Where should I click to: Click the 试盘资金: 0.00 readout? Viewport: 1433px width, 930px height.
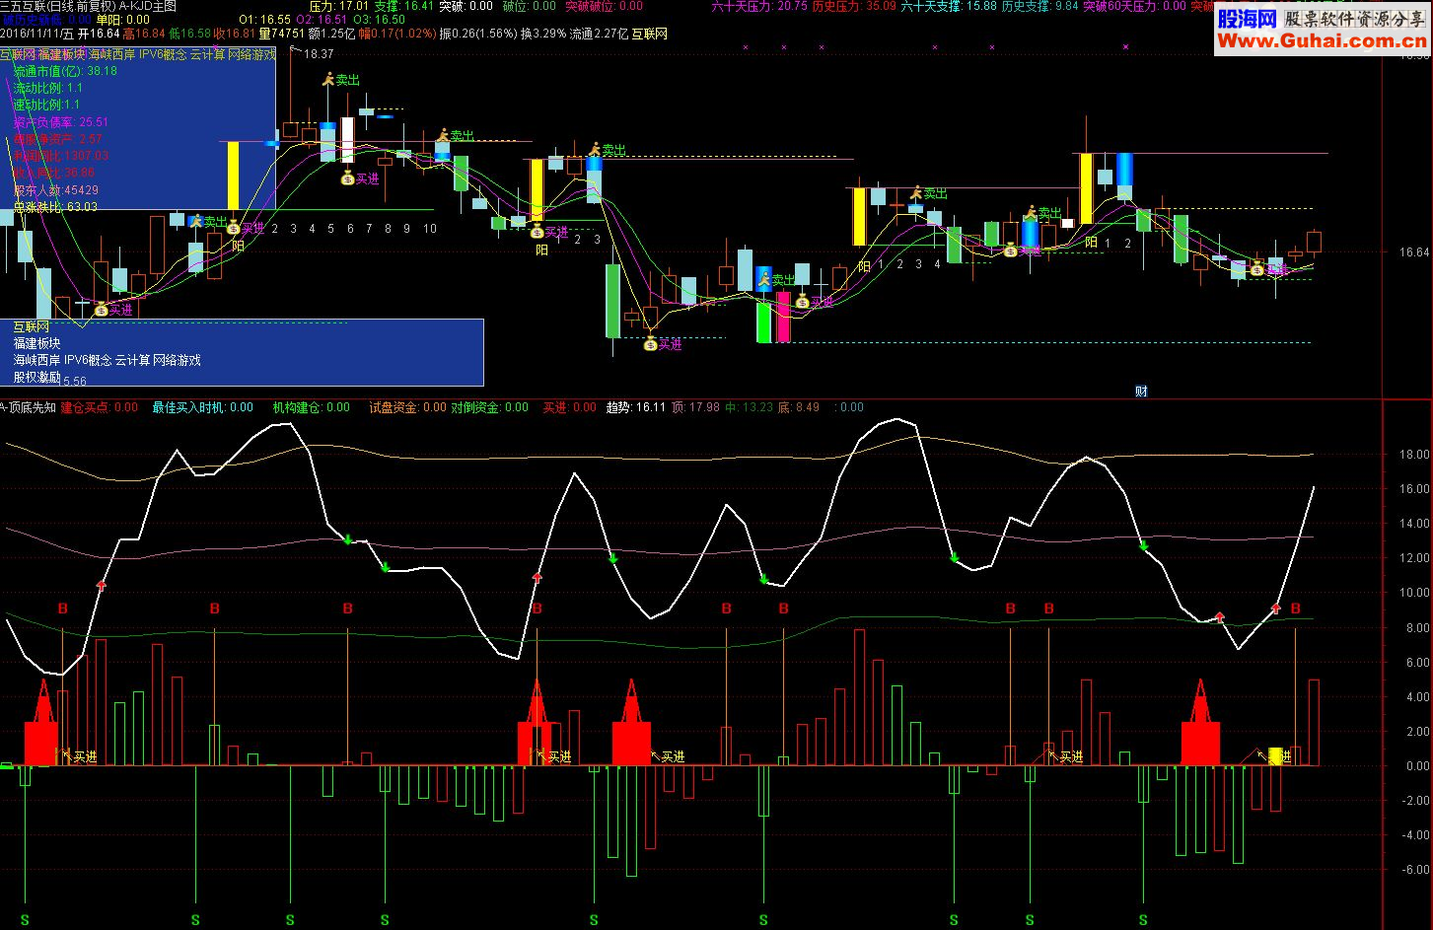407,407
